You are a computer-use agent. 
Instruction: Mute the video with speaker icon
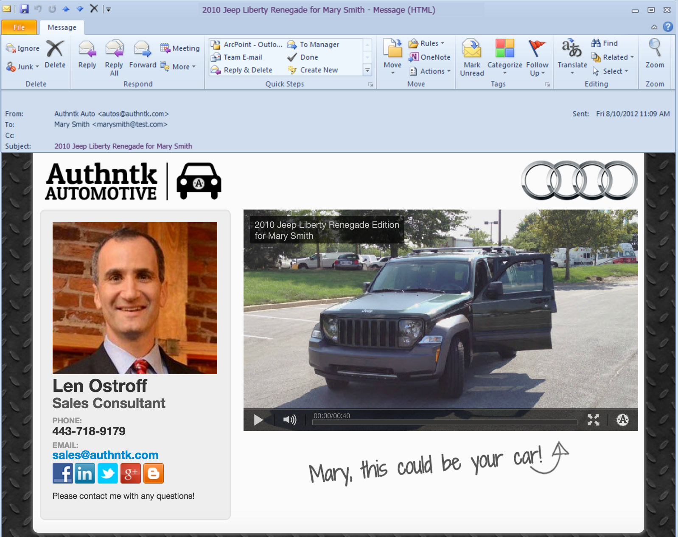tap(290, 420)
